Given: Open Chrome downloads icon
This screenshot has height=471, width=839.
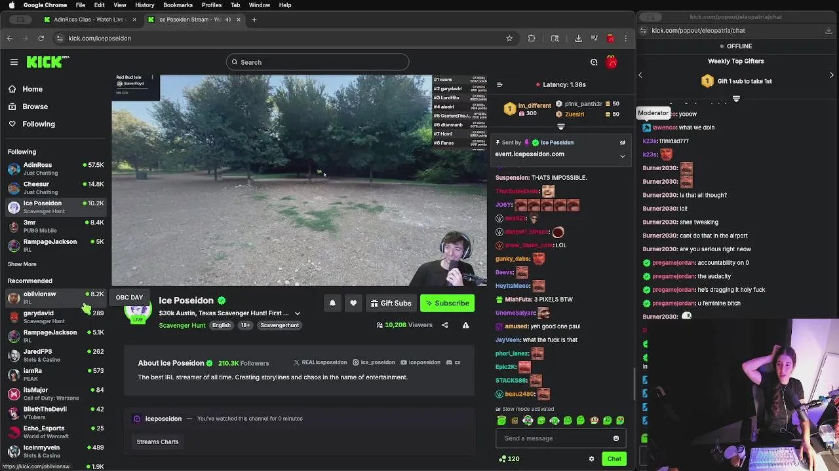Looking at the screenshot, I should tap(578, 39).
